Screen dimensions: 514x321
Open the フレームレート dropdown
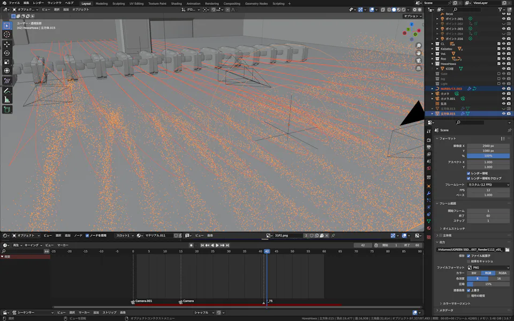(488, 185)
